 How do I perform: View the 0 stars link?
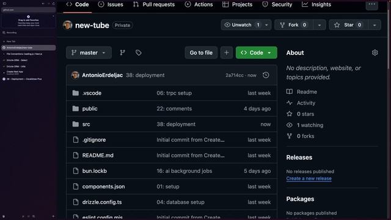click(300, 114)
